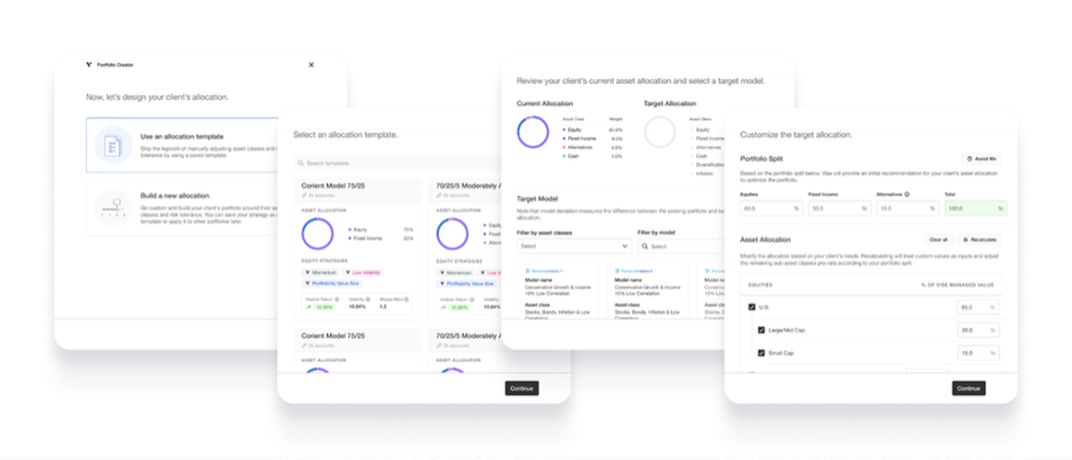Click Continue in the Customize allocation dialog
1072x460 pixels.
(x=969, y=388)
